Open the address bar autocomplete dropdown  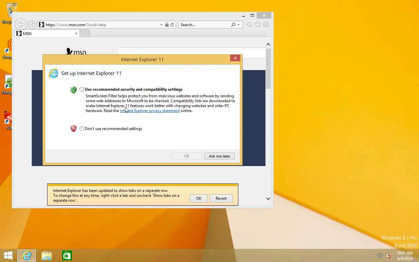point(161,25)
